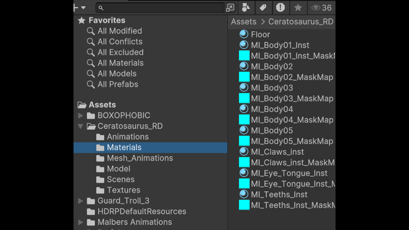Click the favorites star icon in toolbar
Screen dimensions: 409x230
(x=298, y=7)
